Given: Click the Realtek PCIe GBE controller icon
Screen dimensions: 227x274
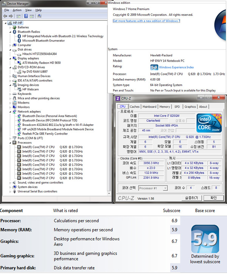Looking at the screenshot, I should pyautogui.click(x=19, y=134).
